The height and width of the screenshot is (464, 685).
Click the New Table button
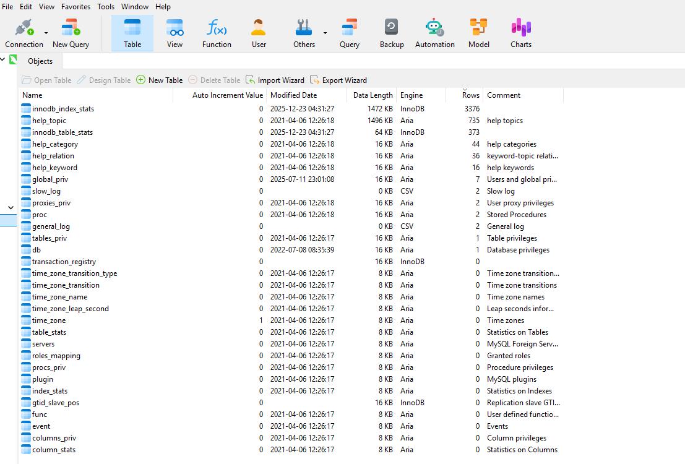tap(160, 80)
